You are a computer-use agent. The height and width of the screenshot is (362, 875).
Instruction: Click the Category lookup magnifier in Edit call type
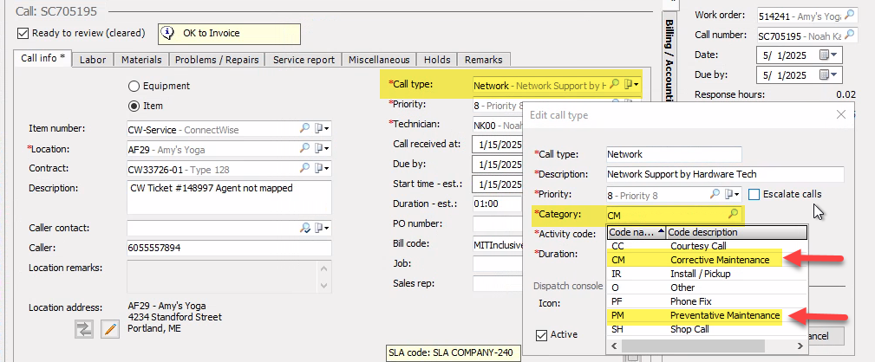click(x=734, y=214)
